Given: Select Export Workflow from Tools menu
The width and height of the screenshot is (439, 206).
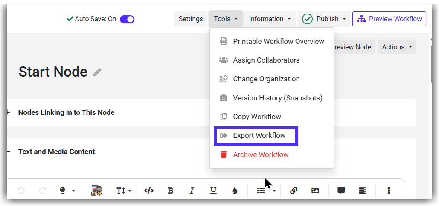Looking at the screenshot, I should click(x=259, y=136).
